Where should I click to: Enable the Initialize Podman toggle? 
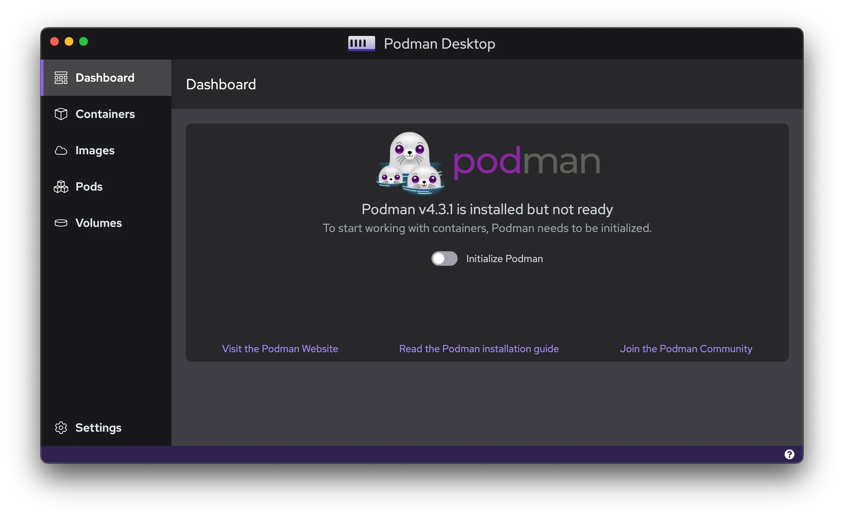coord(444,258)
